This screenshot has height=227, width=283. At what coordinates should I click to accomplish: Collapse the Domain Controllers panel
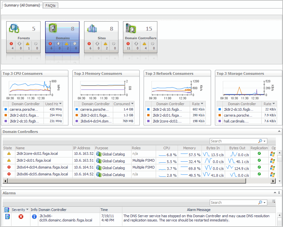tap(279, 131)
